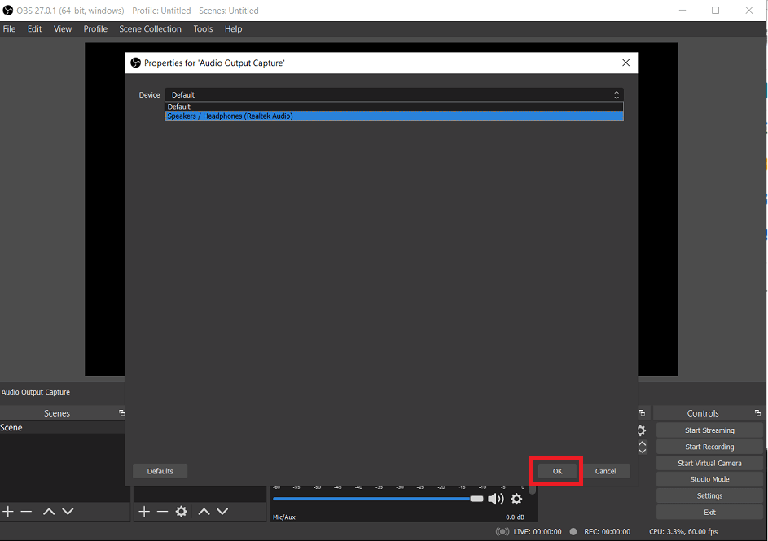Open source properties gear in Sources toolbar
The image size is (768, 541).
[x=182, y=512]
